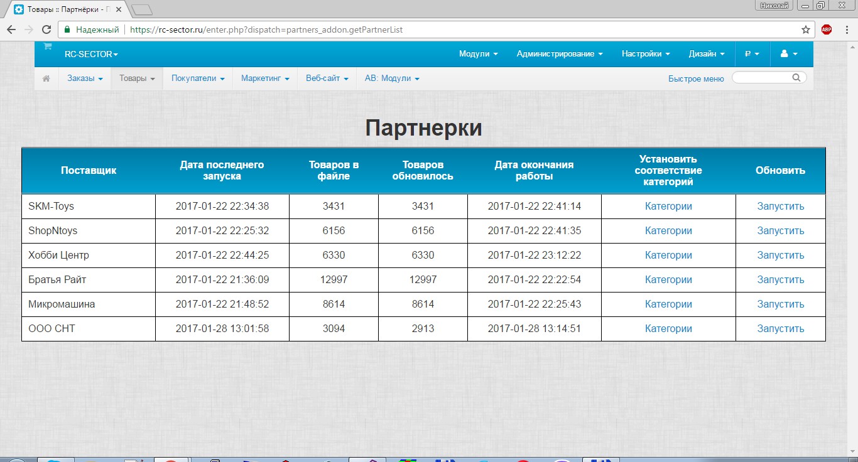
Task: Open the user account icon menu
Action: tap(789, 54)
